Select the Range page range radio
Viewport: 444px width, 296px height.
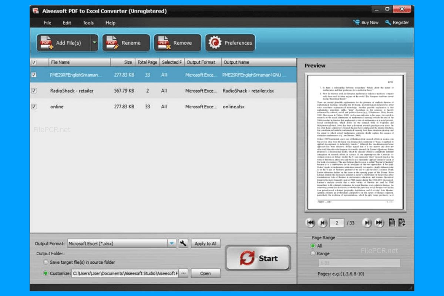point(313,253)
